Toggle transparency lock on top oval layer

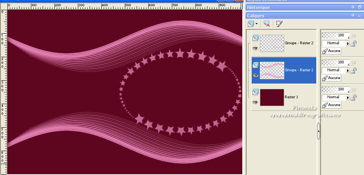353,43
